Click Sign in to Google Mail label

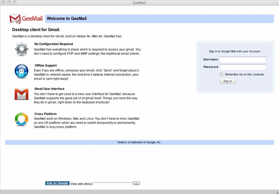pyautogui.click(x=235, y=51)
